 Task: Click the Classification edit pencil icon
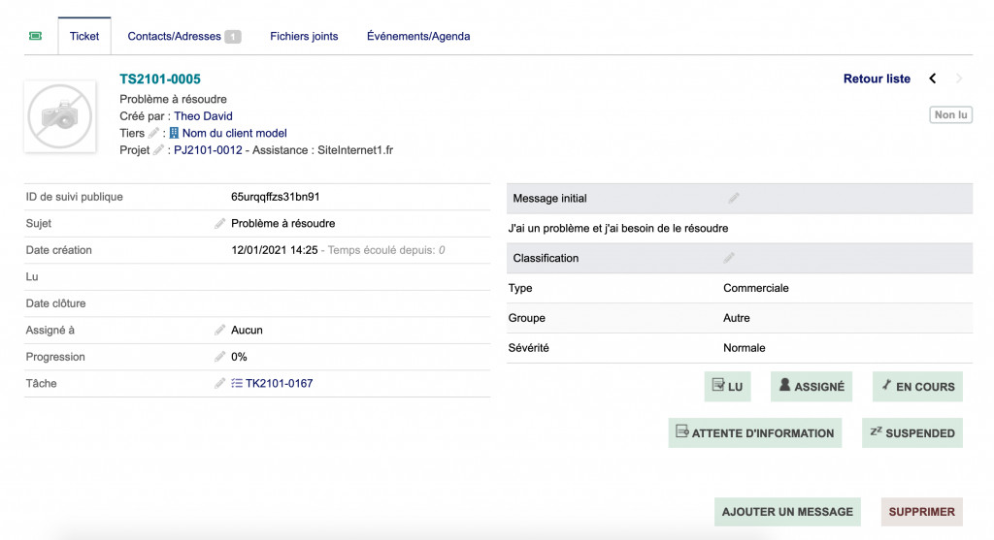tap(729, 258)
